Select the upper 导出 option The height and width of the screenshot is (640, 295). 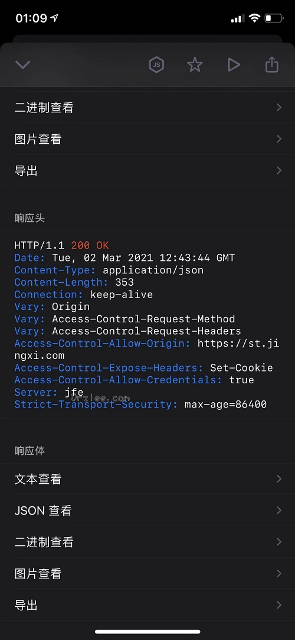(147, 170)
